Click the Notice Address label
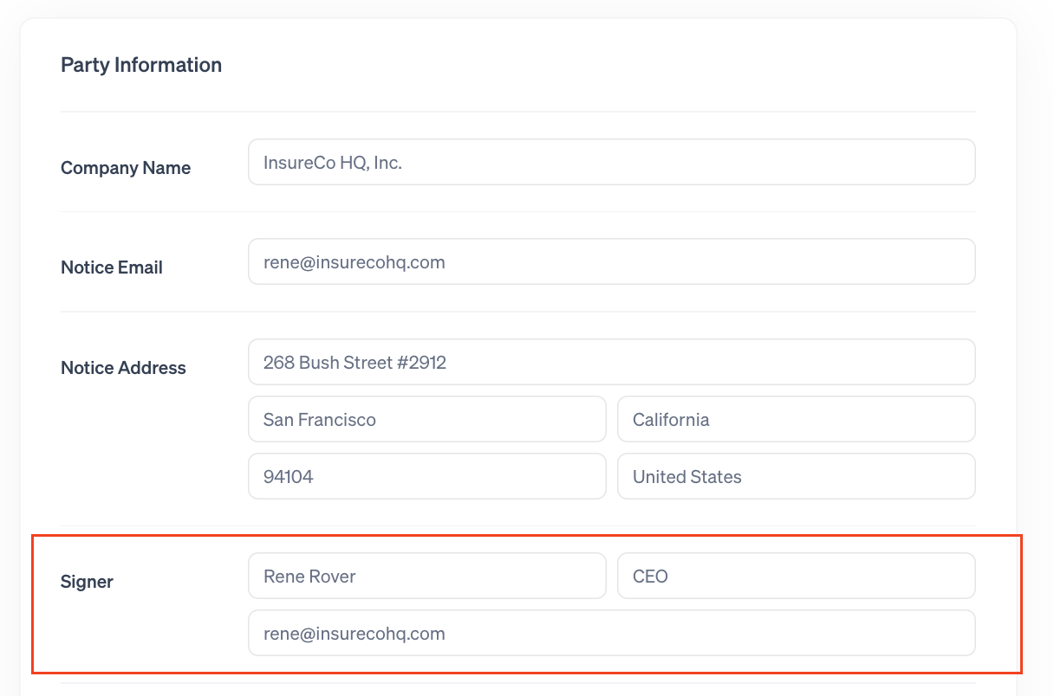 [123, 368]
